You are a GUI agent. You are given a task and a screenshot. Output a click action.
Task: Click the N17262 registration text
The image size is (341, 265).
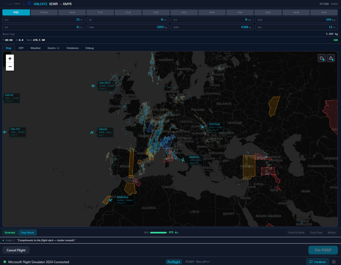pyautogui.click(x=324, y=4)
